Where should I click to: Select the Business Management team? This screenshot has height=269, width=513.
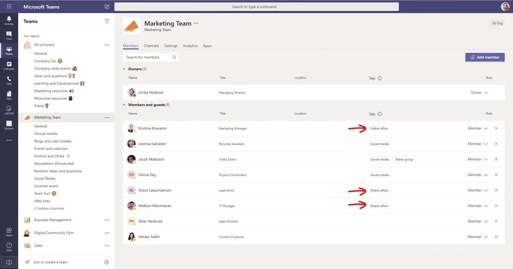click(52, 220)
